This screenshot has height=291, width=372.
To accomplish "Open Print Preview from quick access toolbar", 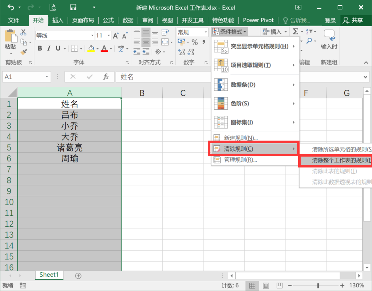I will pyautogui.click(x=53, y=7).
